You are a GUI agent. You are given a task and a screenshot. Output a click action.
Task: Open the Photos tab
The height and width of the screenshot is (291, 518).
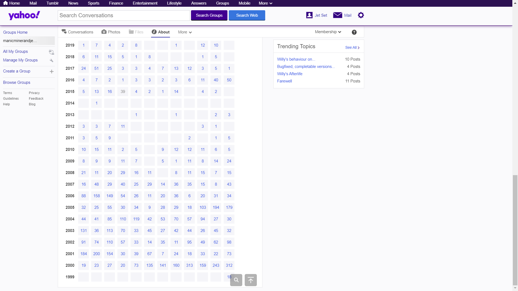pyautogui.click(x=111, y=32)
